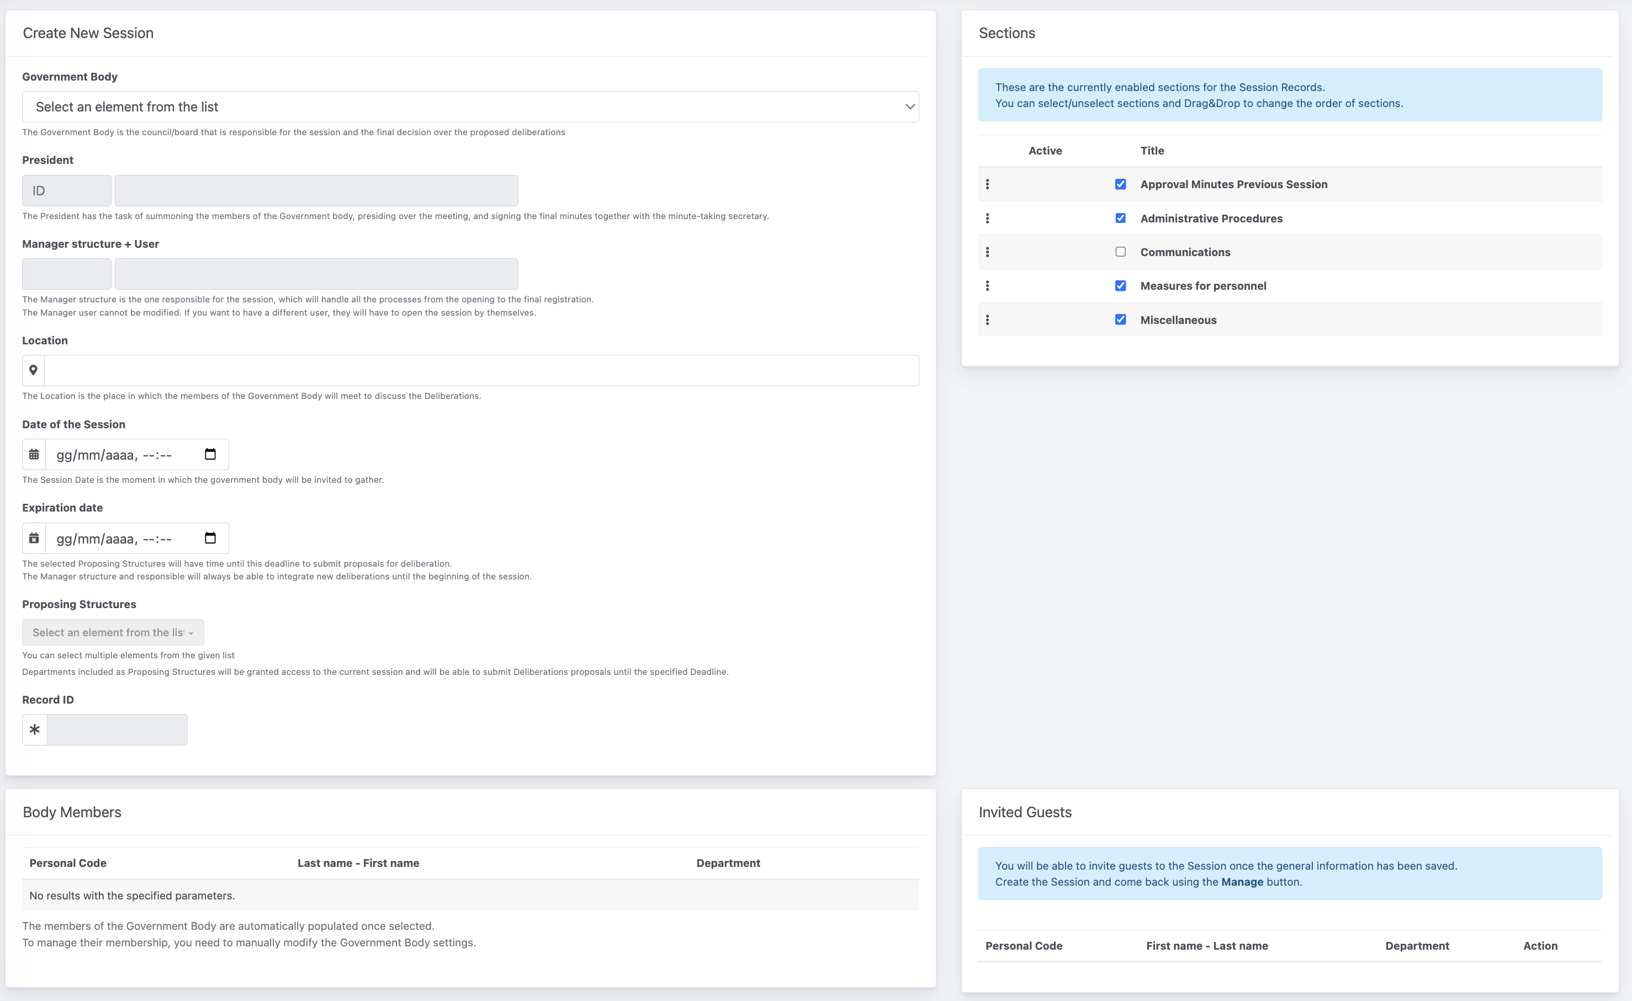
Task: Open the Proposing Structures multi-select dropdown
Action: coord(113,632)
